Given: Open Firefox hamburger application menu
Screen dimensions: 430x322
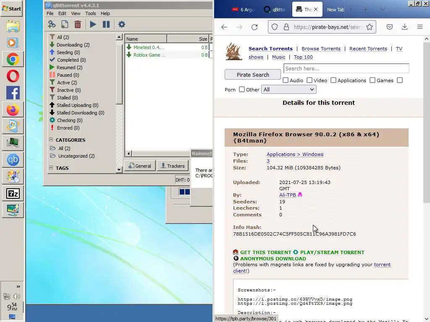Looking at the screenshot, I should point(420,27).
